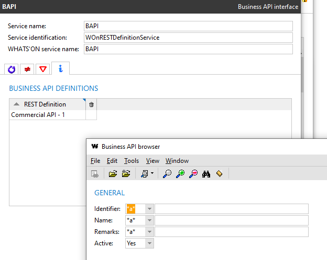Click the trash can column icon
The width and height of the screenshot is (327, 260).
91,104
